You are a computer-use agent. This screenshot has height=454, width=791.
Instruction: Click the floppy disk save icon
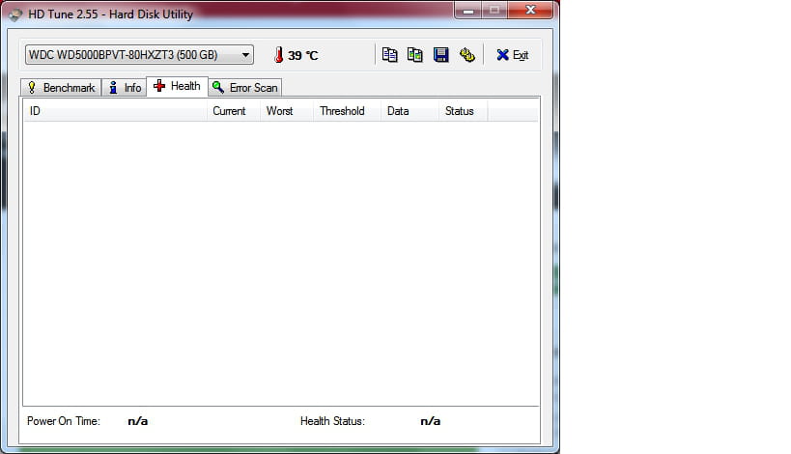click(x=441, y=55)
